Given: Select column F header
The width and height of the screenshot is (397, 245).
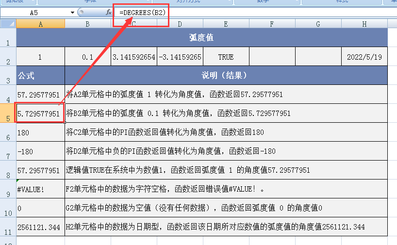Looking at the screenshot, I should coord(272,24).
